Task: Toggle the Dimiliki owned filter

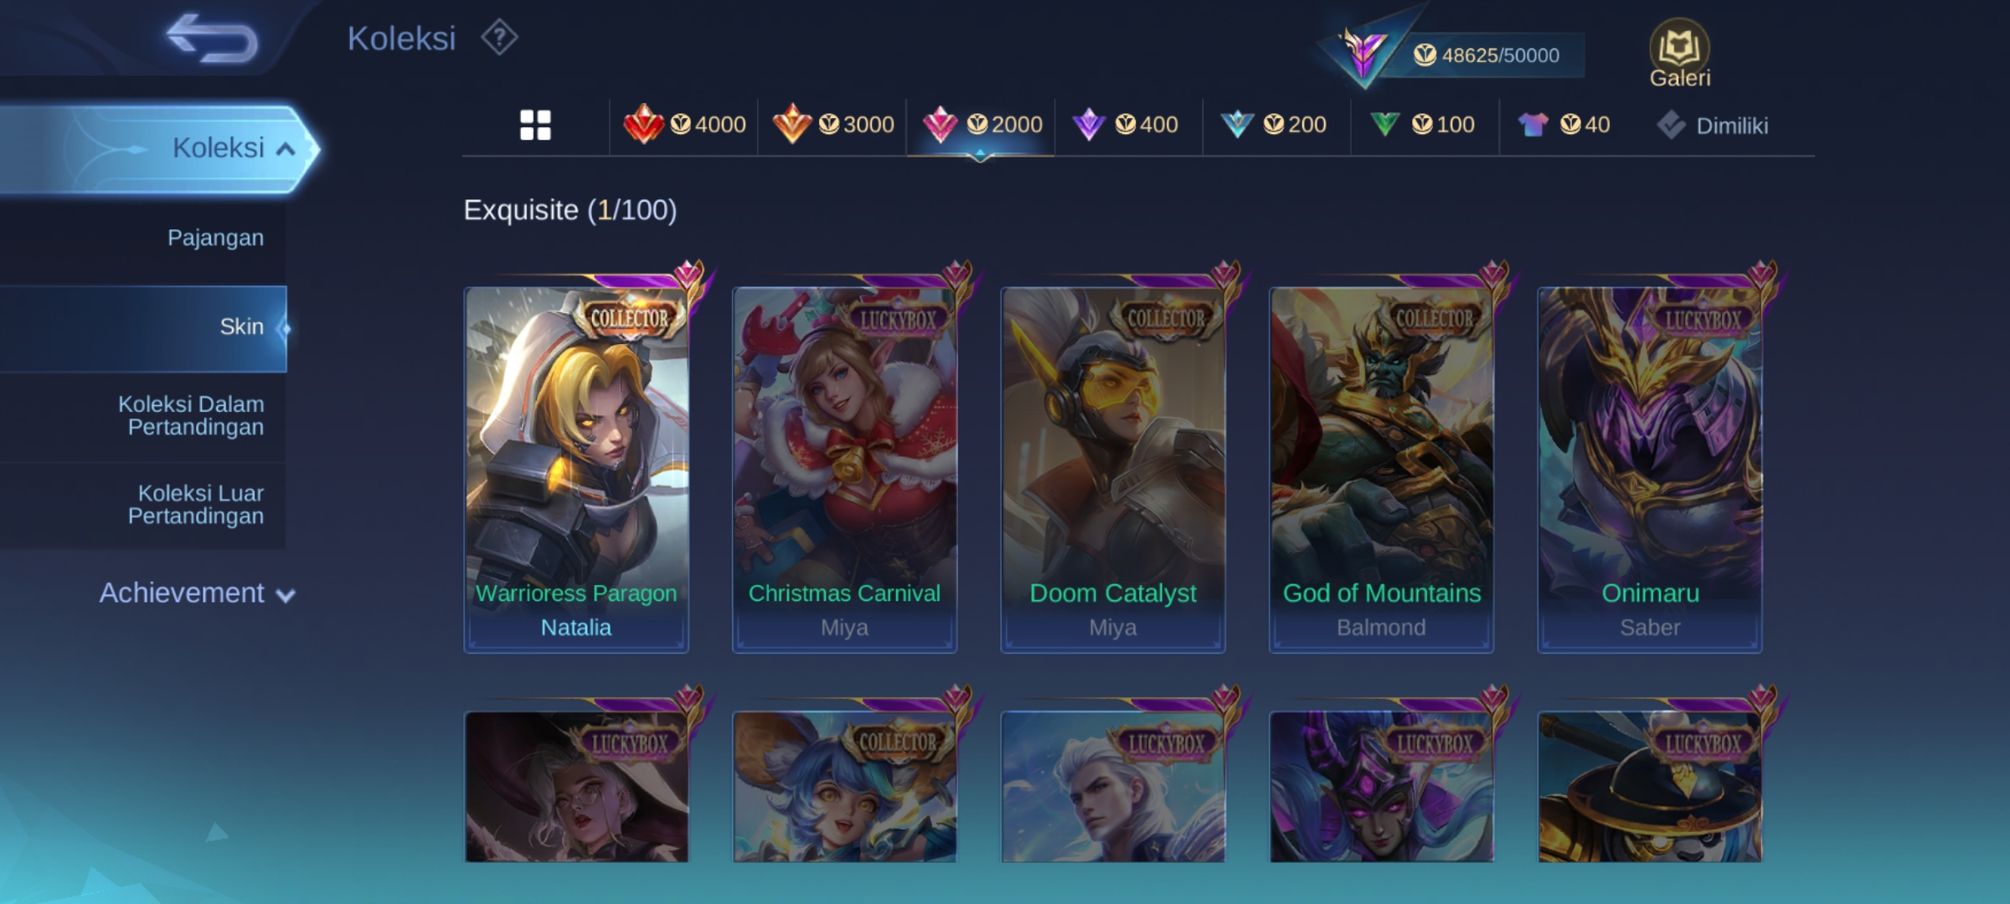Action: pos(1713,126)
